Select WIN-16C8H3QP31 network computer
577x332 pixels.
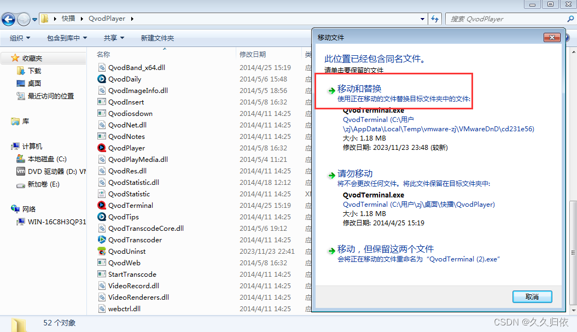57,222
